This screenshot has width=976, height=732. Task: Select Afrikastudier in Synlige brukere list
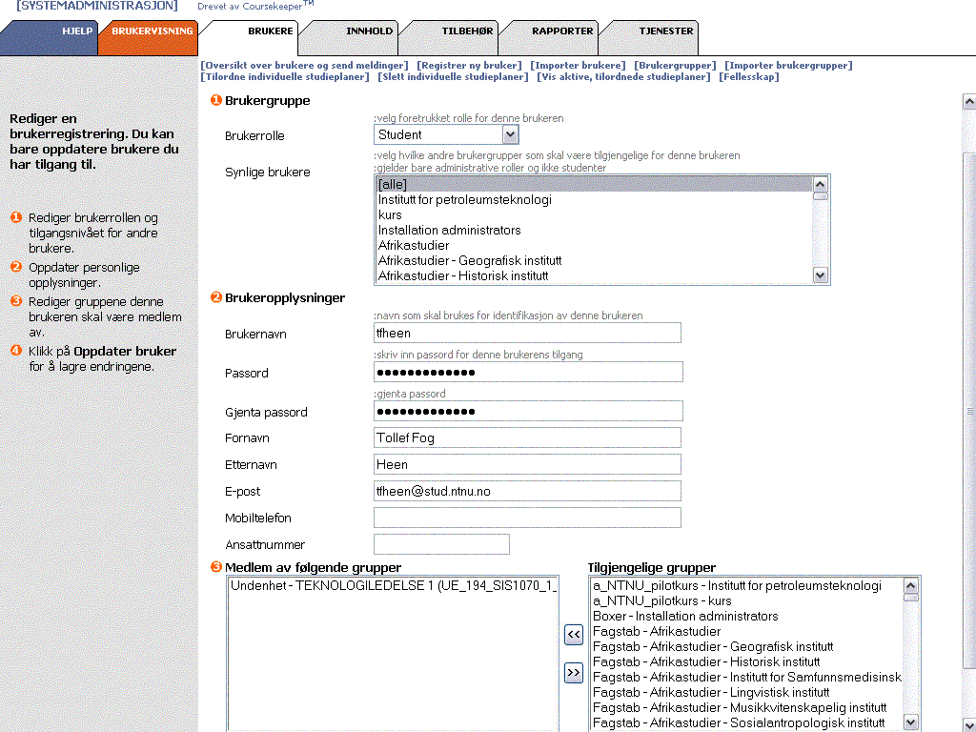(594, 245)
